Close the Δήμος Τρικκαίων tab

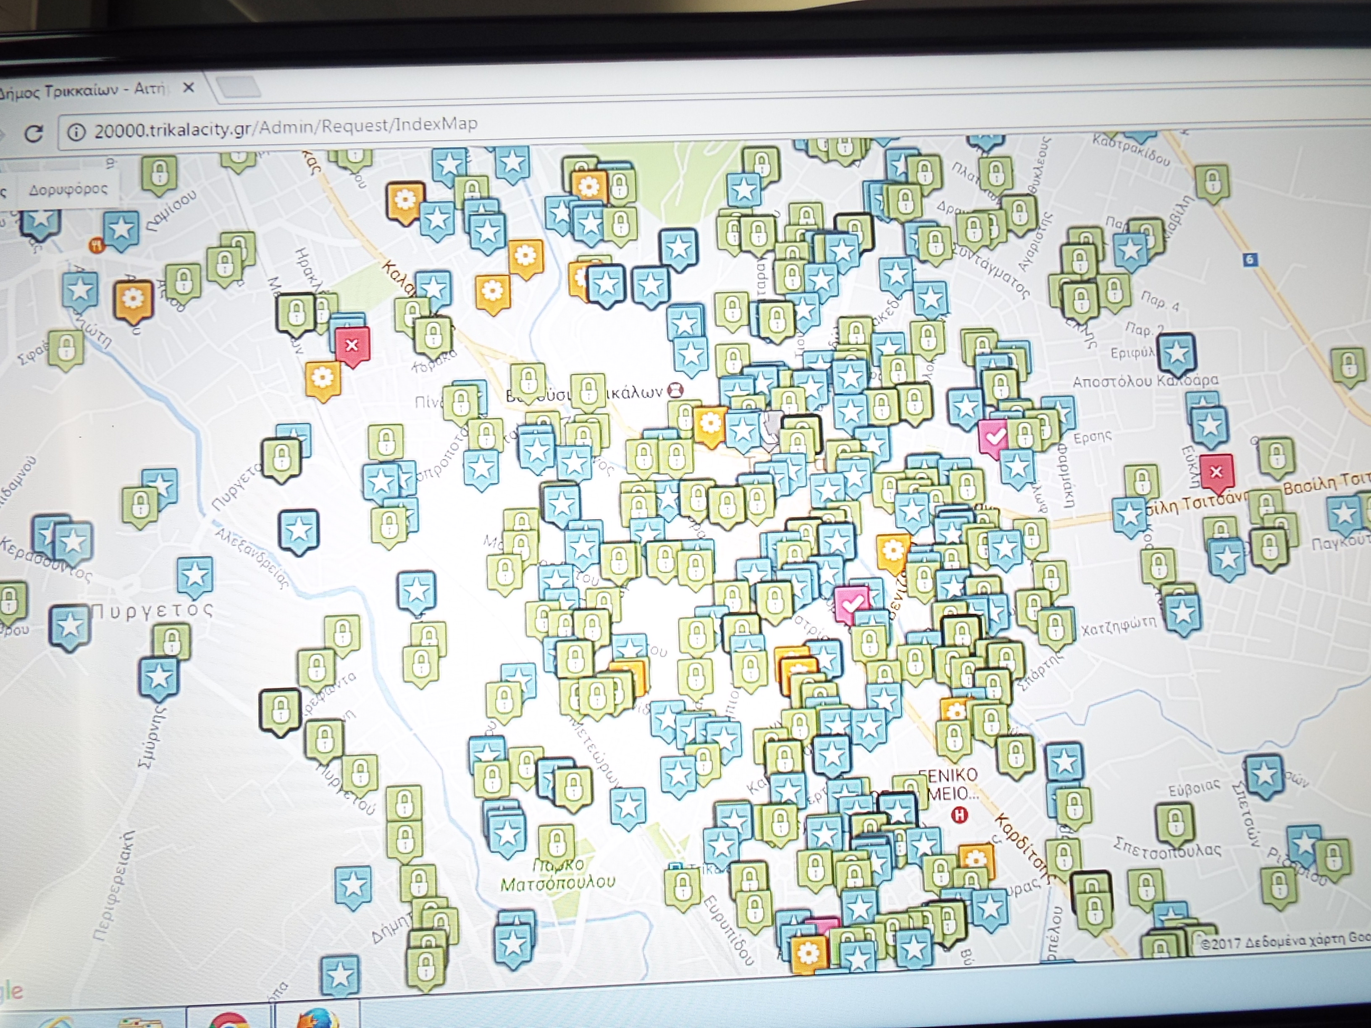pos(189,88)
